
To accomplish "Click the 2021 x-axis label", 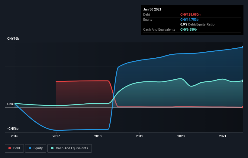I will tap(223, 136).
